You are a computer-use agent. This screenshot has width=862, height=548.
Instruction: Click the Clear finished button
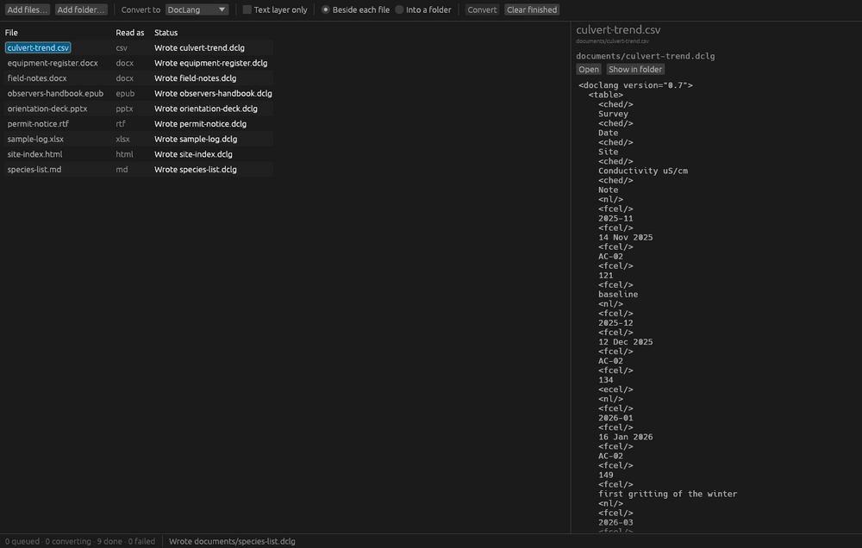tap(532, 9)
